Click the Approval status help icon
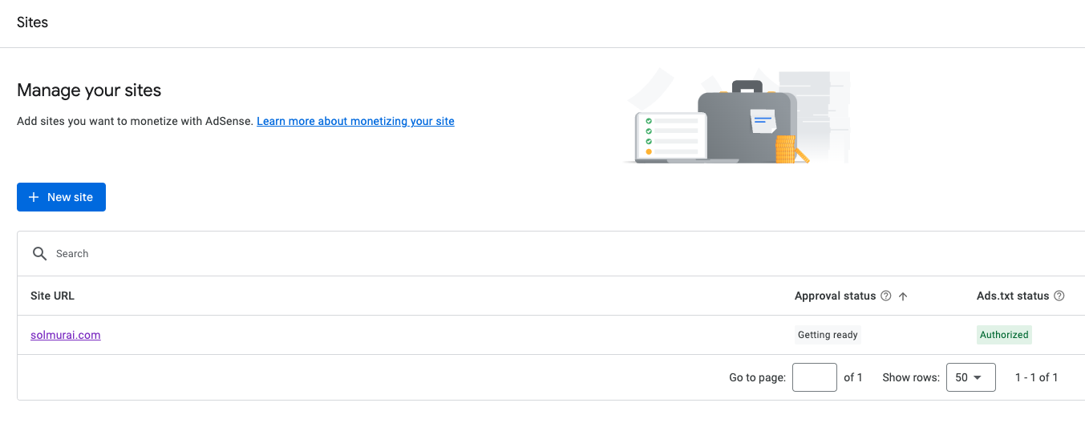The image size is (1085, 431). tap(886, 296)
